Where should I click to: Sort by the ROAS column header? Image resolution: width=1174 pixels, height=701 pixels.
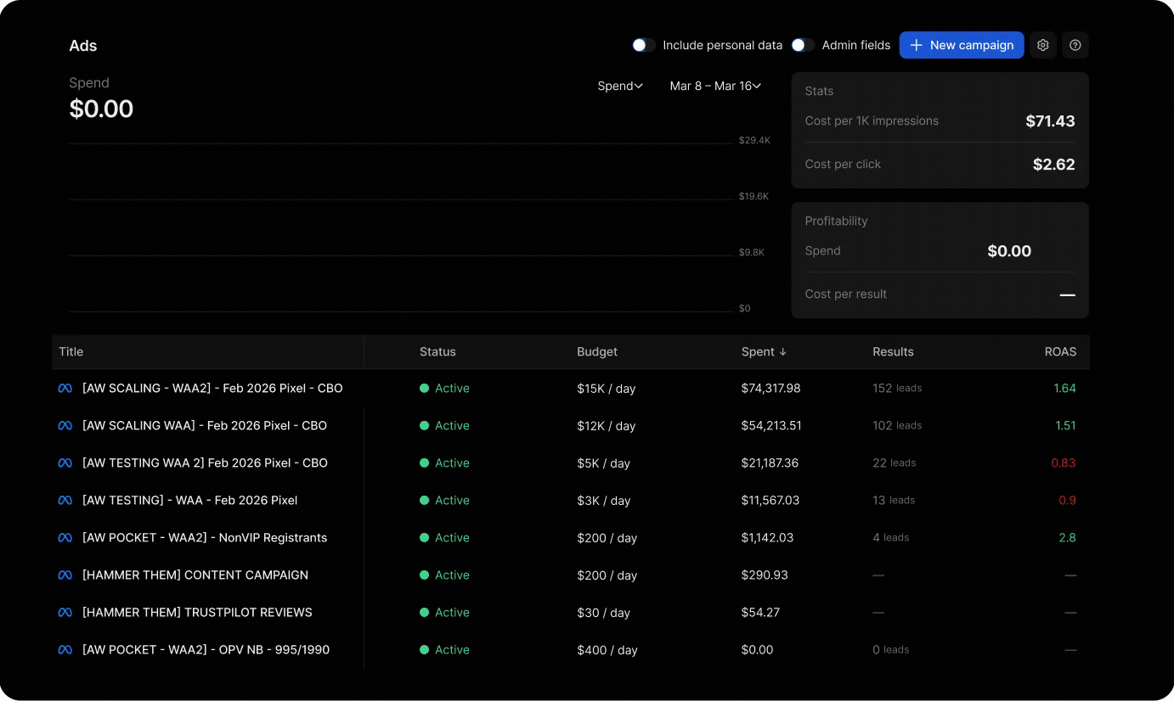click(1060, 351)
